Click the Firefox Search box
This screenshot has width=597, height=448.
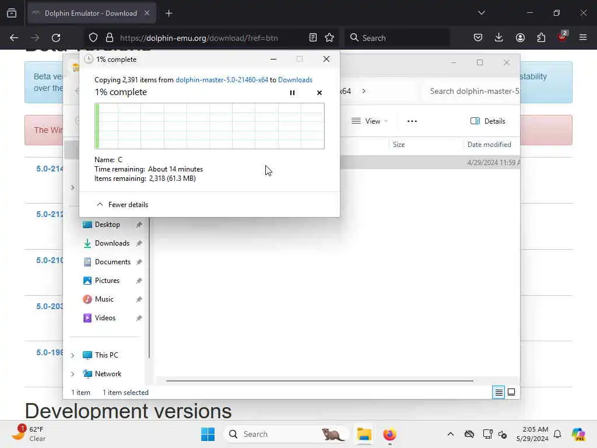coord(397,38)
